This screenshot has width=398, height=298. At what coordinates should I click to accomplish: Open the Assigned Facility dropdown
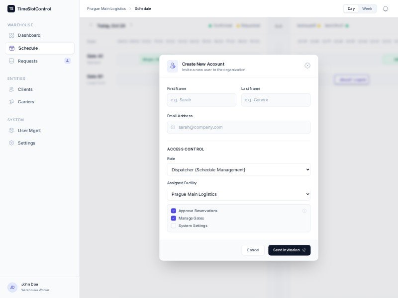pos(239,194)
